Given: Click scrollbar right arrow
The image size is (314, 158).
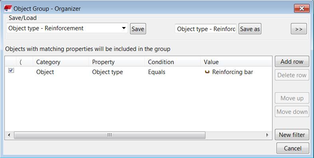Looking at the screenshot, I should [267, 135].
